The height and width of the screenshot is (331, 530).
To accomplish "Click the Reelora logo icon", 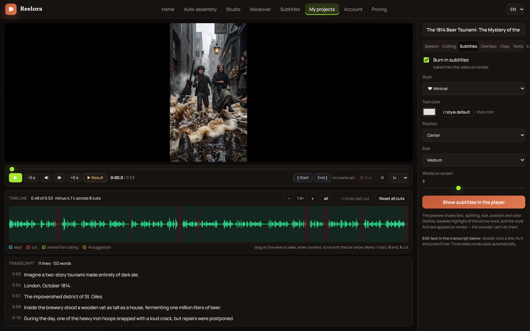I will [11, 9].
